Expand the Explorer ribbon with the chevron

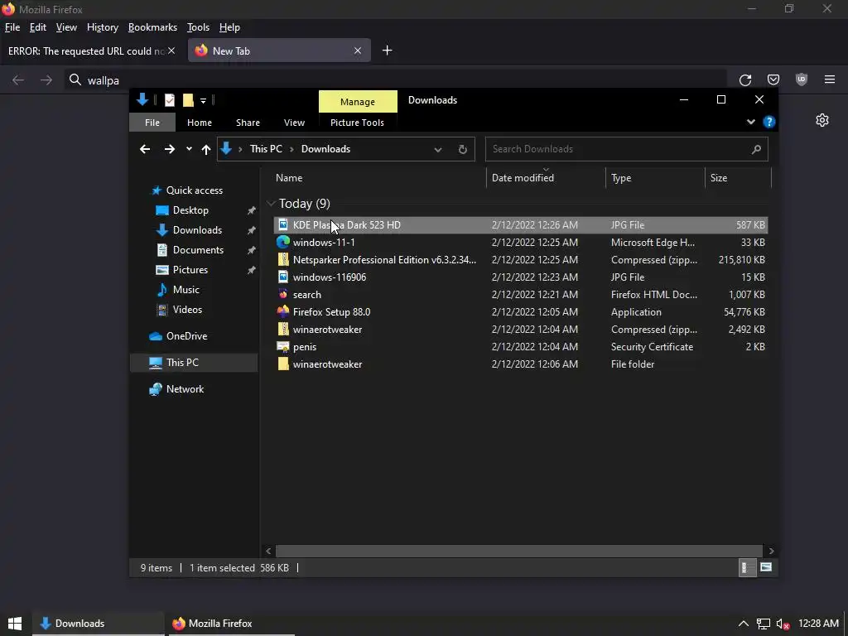coord(750,122)
